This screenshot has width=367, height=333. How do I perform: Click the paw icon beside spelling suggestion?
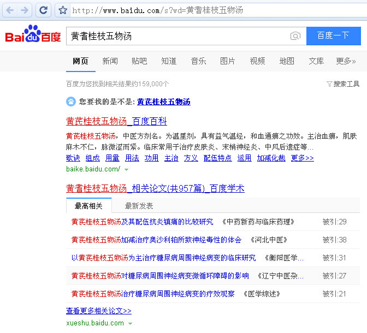tap(71, 102)
